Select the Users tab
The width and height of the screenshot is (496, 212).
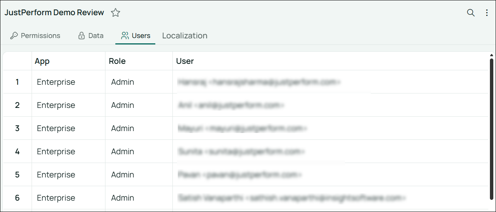point(136,36)
